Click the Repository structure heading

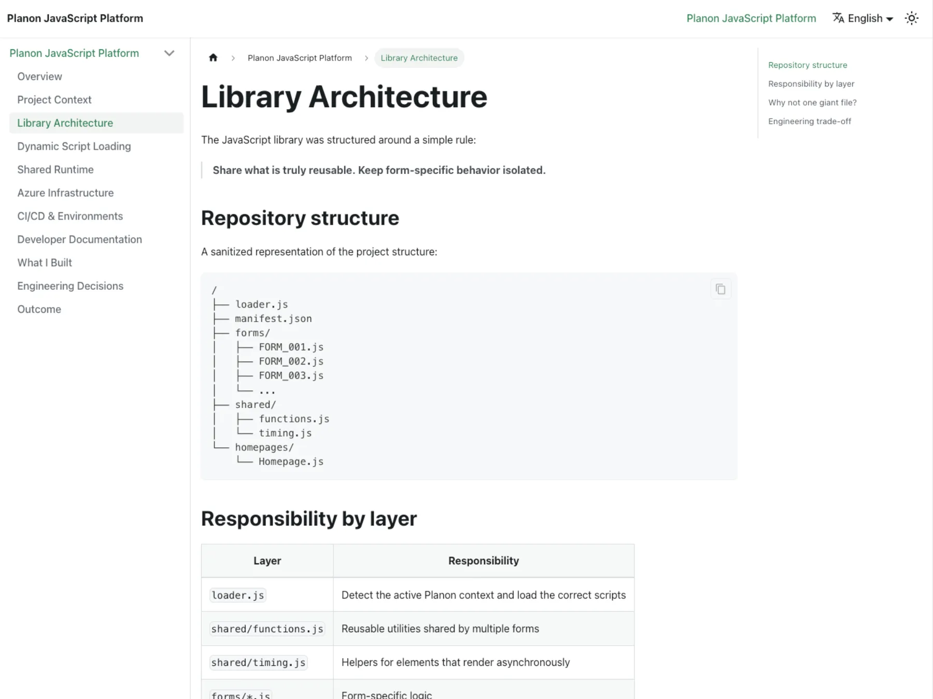pyautogui.click(x=300, y=218)
